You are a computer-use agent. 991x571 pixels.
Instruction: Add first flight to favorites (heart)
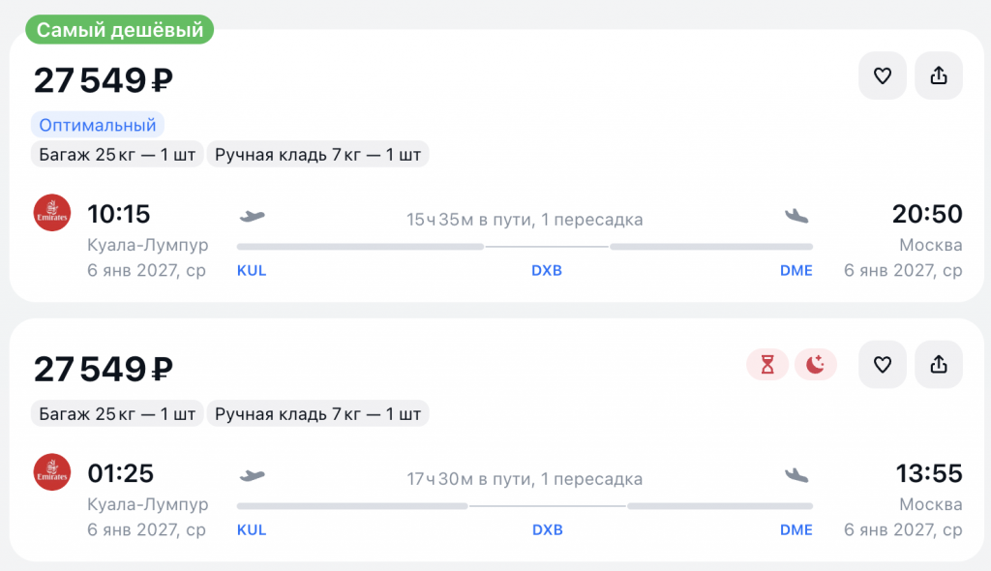click(882, 76)
